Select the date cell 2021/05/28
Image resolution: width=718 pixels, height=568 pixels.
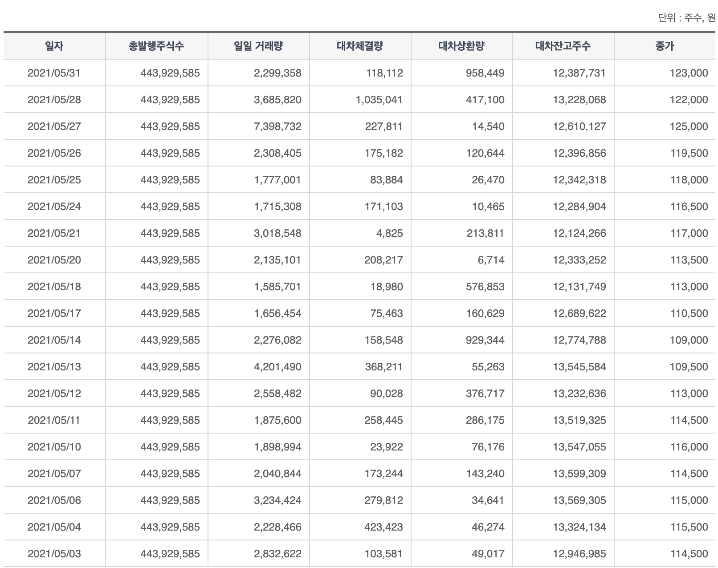point(54,100)
